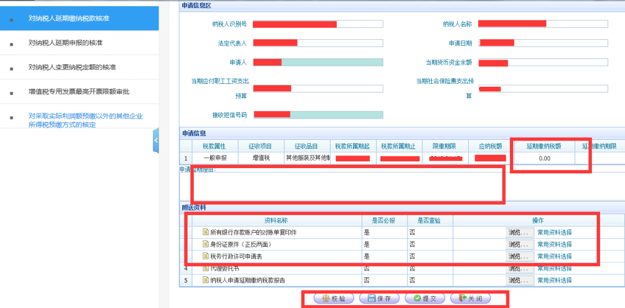Click document icon beside 代理委托书
Image resolution: width=625 pixels, height=308 pixels.
click(205, 268)
